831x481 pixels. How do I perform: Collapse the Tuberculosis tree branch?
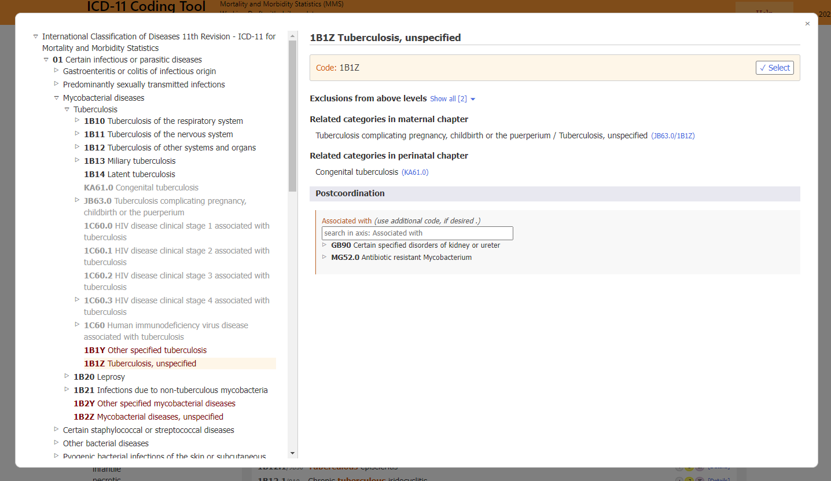(67, 109)
